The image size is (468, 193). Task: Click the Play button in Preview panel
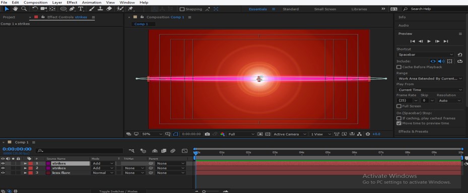(x=429, y=41)
